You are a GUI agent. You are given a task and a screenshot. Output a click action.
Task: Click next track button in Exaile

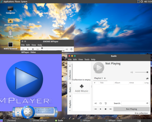tap(111, 109)
